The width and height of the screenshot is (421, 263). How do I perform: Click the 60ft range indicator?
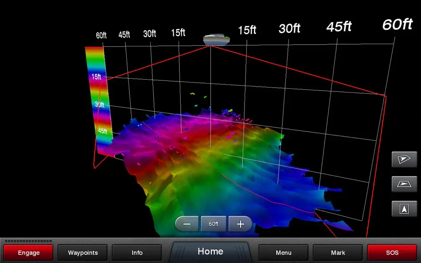pyautogui.click(x=214, y=224)
